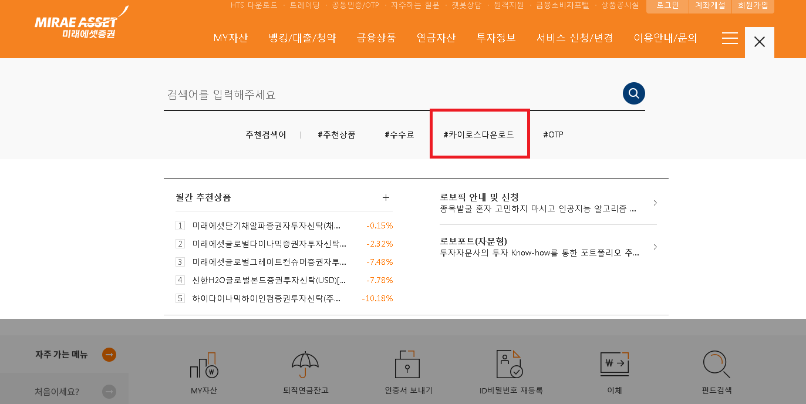Open the 자주하는 질문 link
The height and width of the screenshot is (404, 806).
tap(415, 5)
